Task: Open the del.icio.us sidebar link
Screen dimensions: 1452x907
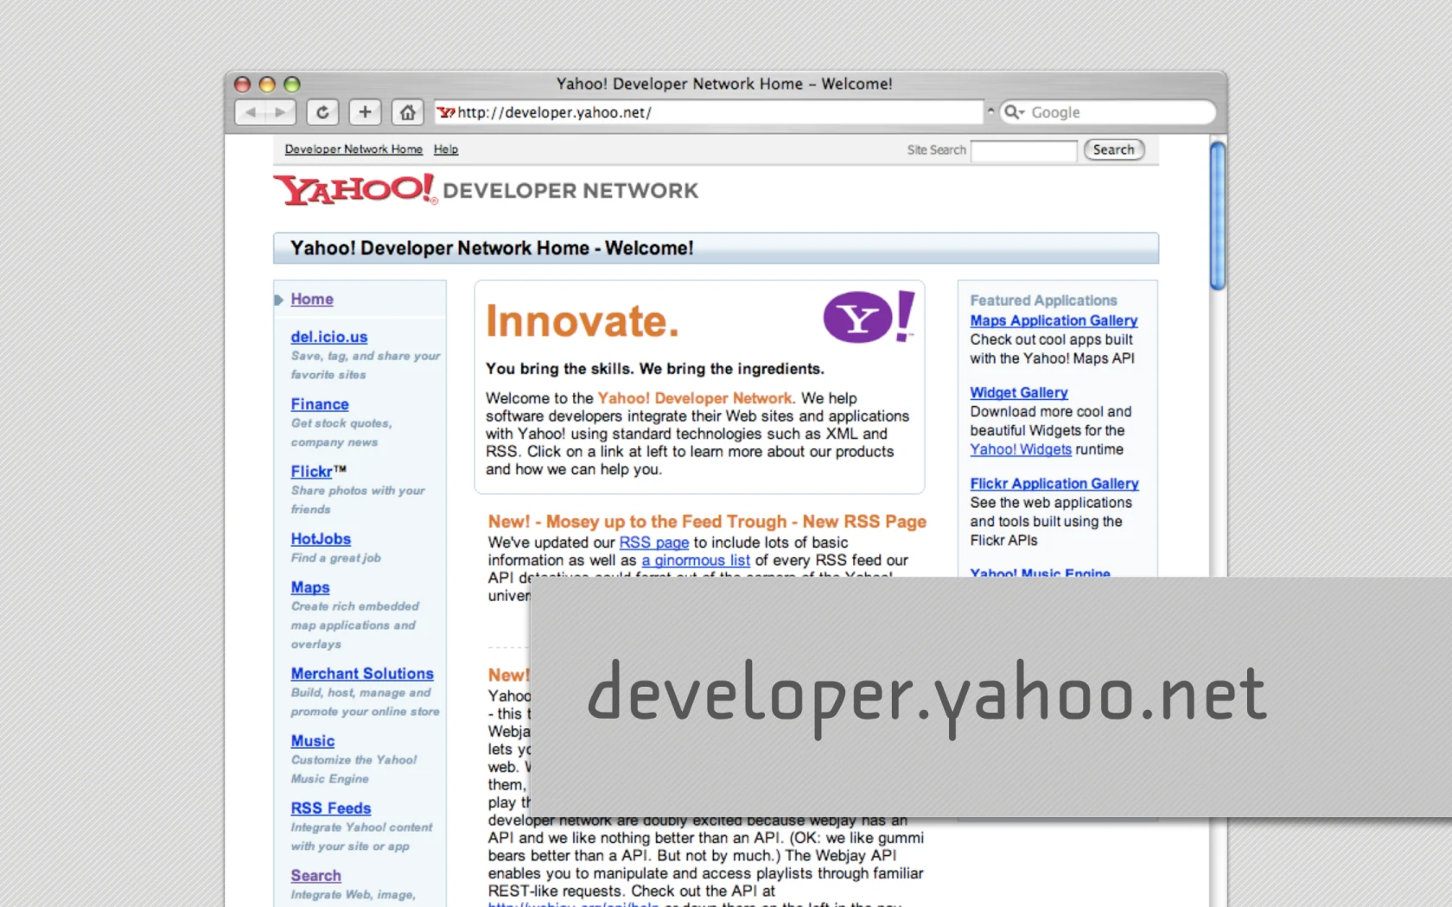Action: coord(329,337)
